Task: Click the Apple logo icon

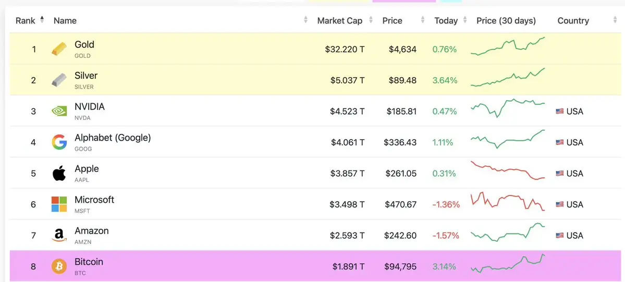Action: [59, 173]
